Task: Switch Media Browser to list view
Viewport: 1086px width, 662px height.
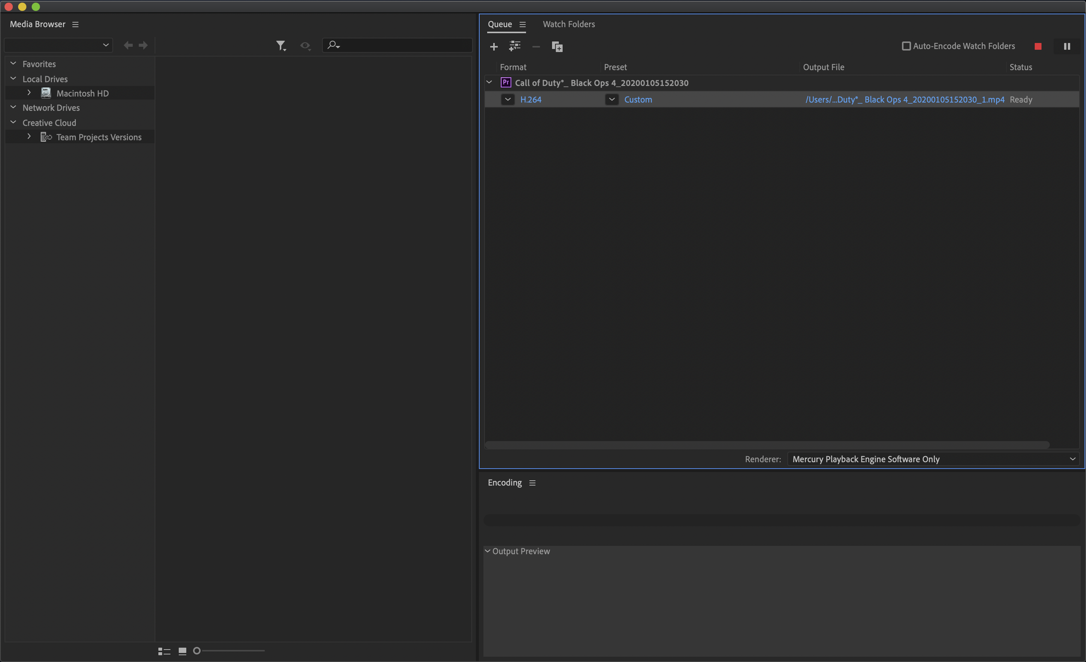Action: pyautogui.click(x=164, y=651)
